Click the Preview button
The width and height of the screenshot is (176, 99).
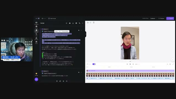161,18
